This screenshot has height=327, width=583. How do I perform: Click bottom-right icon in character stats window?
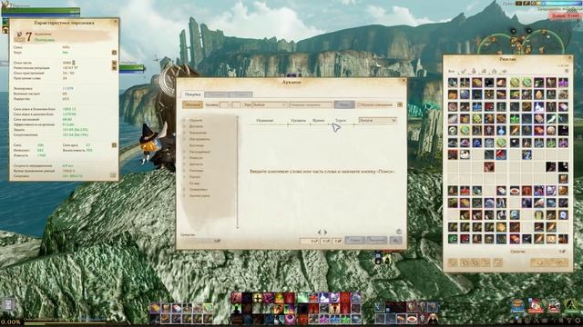pos(113,175)
